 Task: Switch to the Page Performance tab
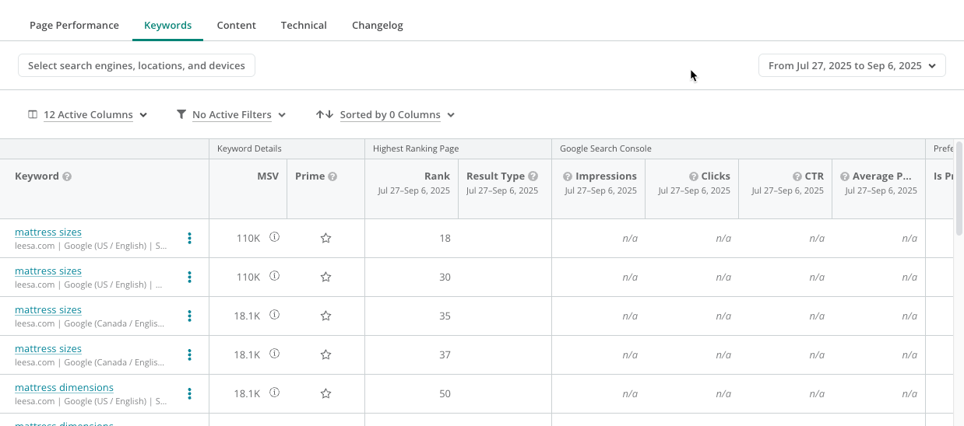click(74, 25)
